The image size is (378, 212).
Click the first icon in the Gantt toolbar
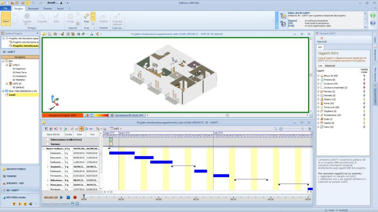click(x=46, y=129)
